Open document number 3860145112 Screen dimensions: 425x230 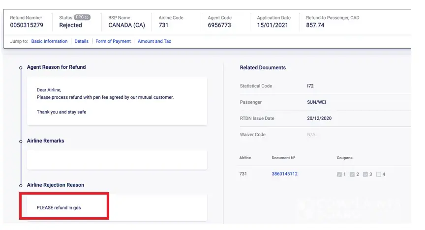point(284,174)
